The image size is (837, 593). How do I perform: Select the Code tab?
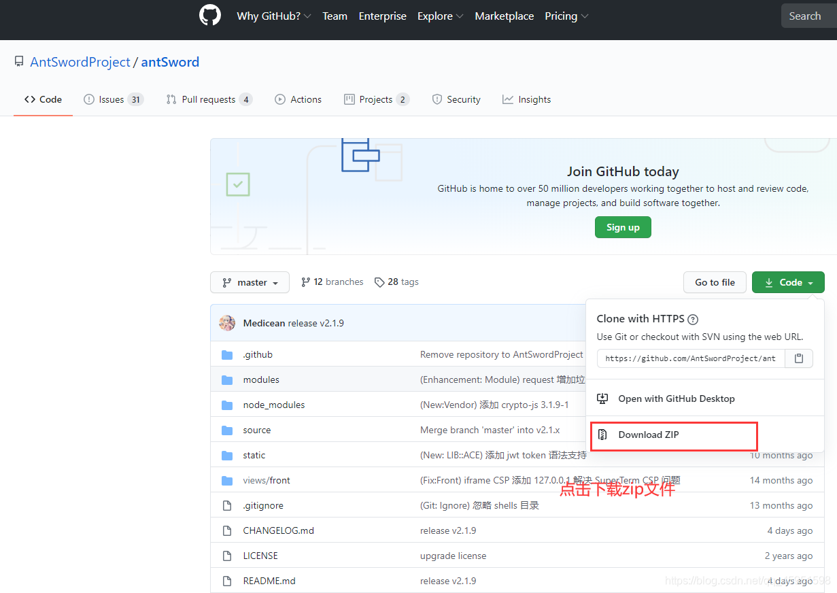pos(43,99)
